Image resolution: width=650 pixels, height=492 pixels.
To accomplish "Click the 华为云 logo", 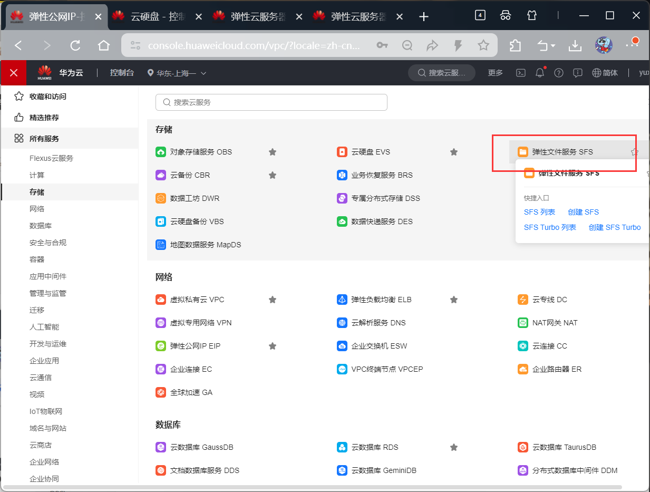I will click(60, 73).
